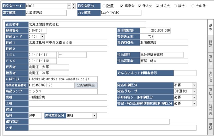The width and height of the screenshot is (214, 136).
Task: Toggle the 社員 checkbox
Action: click(104, 6)
